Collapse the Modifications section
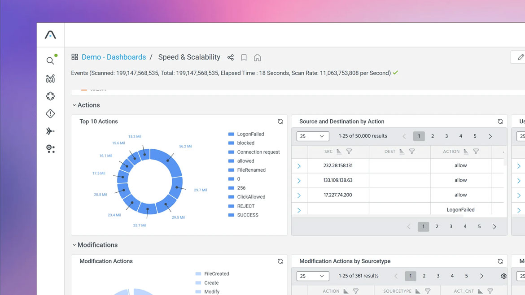 [x=74, y=245]
